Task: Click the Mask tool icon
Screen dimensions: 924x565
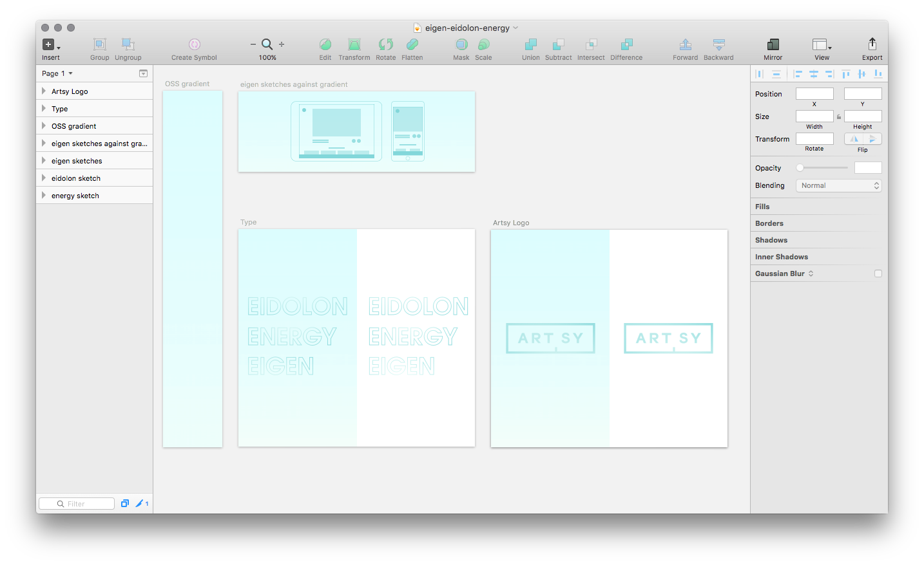Action: click(x=461, y=44)
